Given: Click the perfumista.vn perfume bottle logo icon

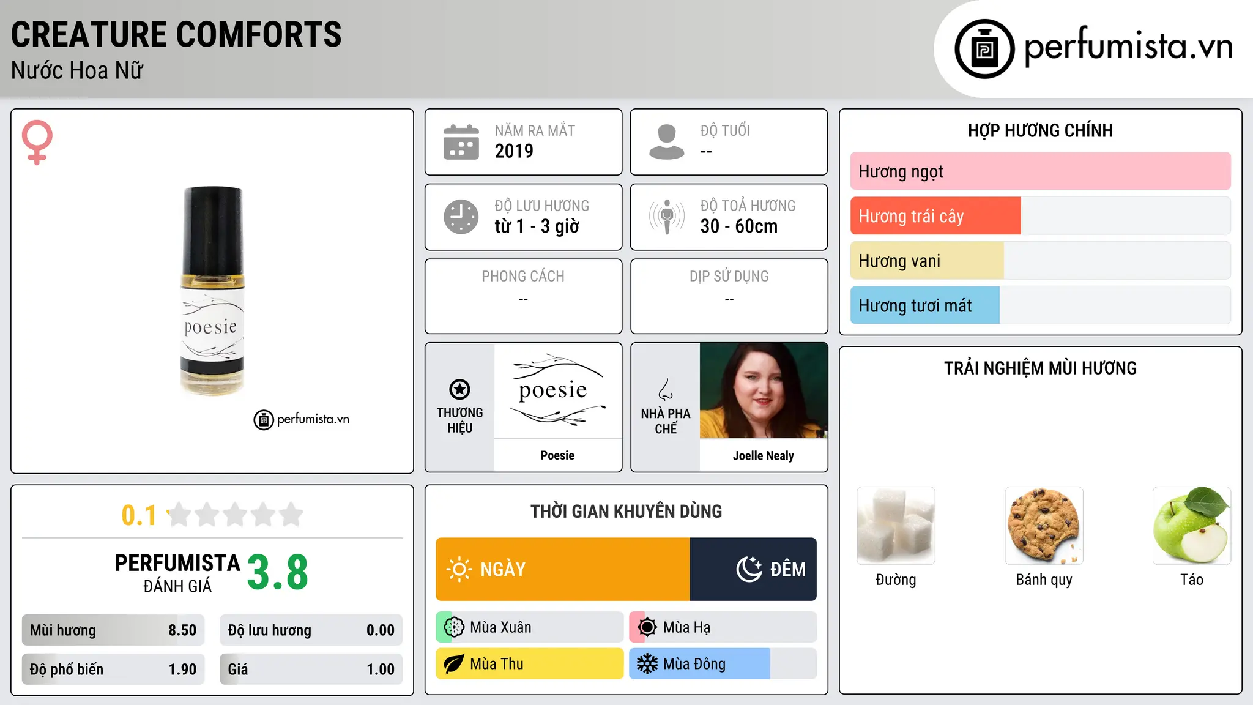Looking at the screenshot, I should 984,49.
